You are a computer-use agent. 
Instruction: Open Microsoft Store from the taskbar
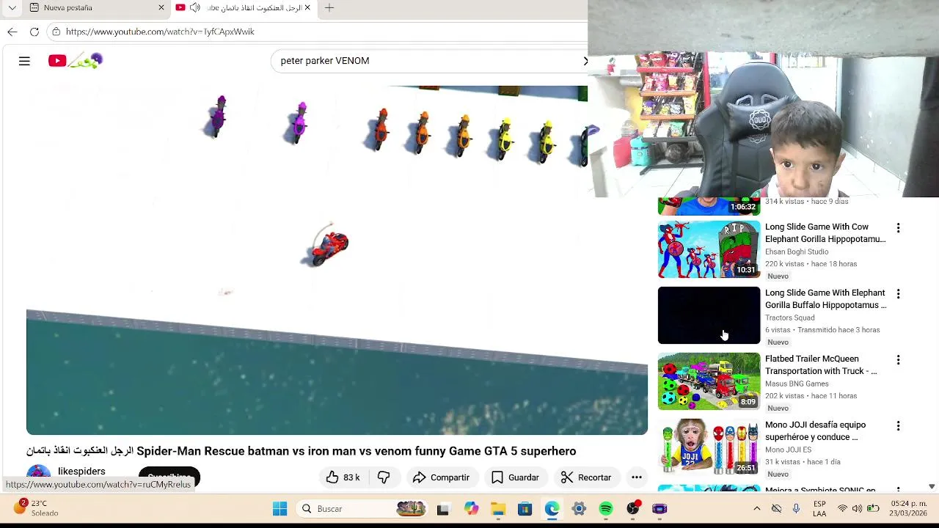[525, 509]
